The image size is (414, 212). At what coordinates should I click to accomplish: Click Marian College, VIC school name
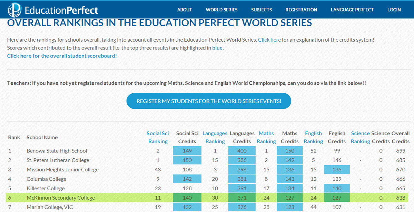click(50, 207)
